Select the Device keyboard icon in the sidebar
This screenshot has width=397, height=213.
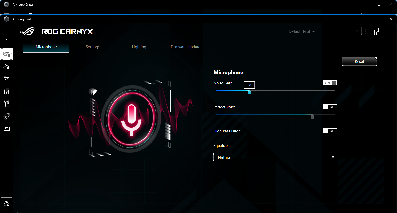(x=6, y=54)
